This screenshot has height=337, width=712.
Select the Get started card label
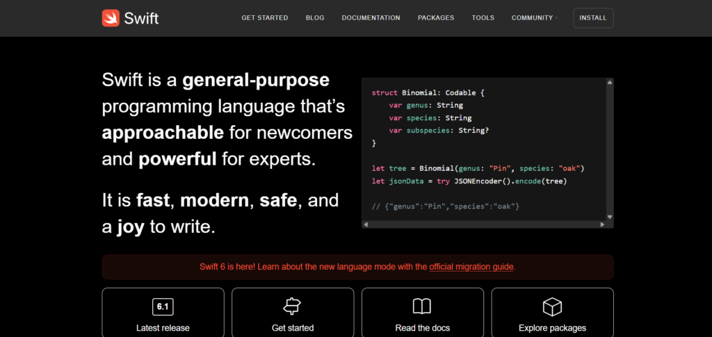pos(293,328)
